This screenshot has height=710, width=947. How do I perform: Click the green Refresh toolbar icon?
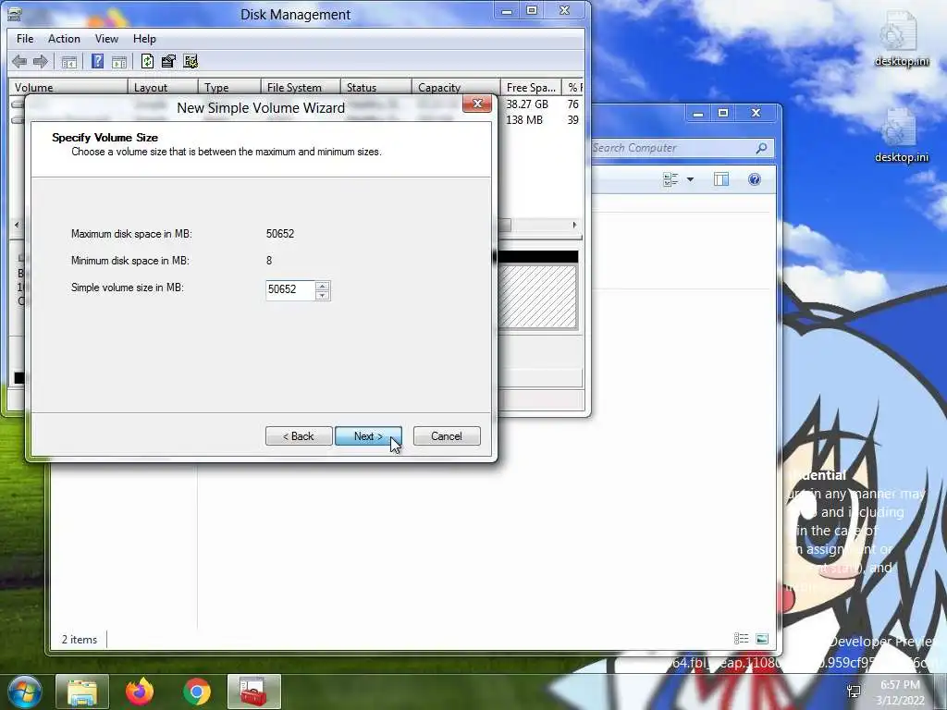(x=147, y=61)
